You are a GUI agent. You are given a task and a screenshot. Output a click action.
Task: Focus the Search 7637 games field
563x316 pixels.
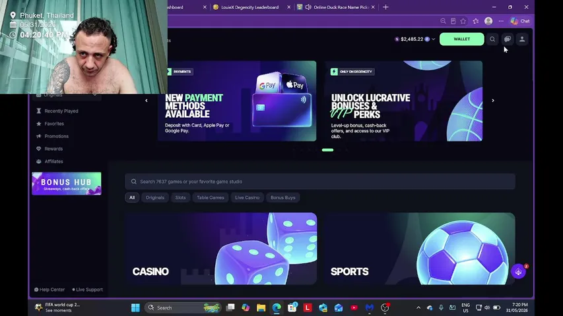pyautogui.click(x=320, y=182)
